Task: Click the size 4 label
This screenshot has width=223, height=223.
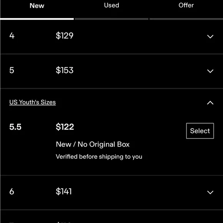Action: (12, 35)
